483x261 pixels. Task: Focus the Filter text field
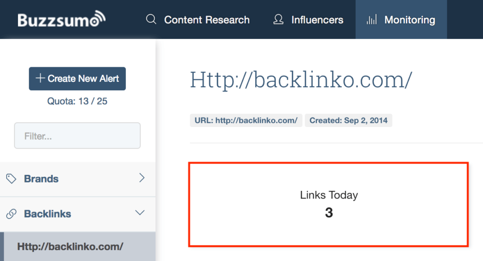click(77, 136)
